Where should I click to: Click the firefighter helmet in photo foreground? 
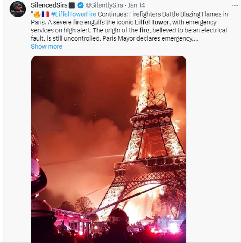tap(118, 217)
